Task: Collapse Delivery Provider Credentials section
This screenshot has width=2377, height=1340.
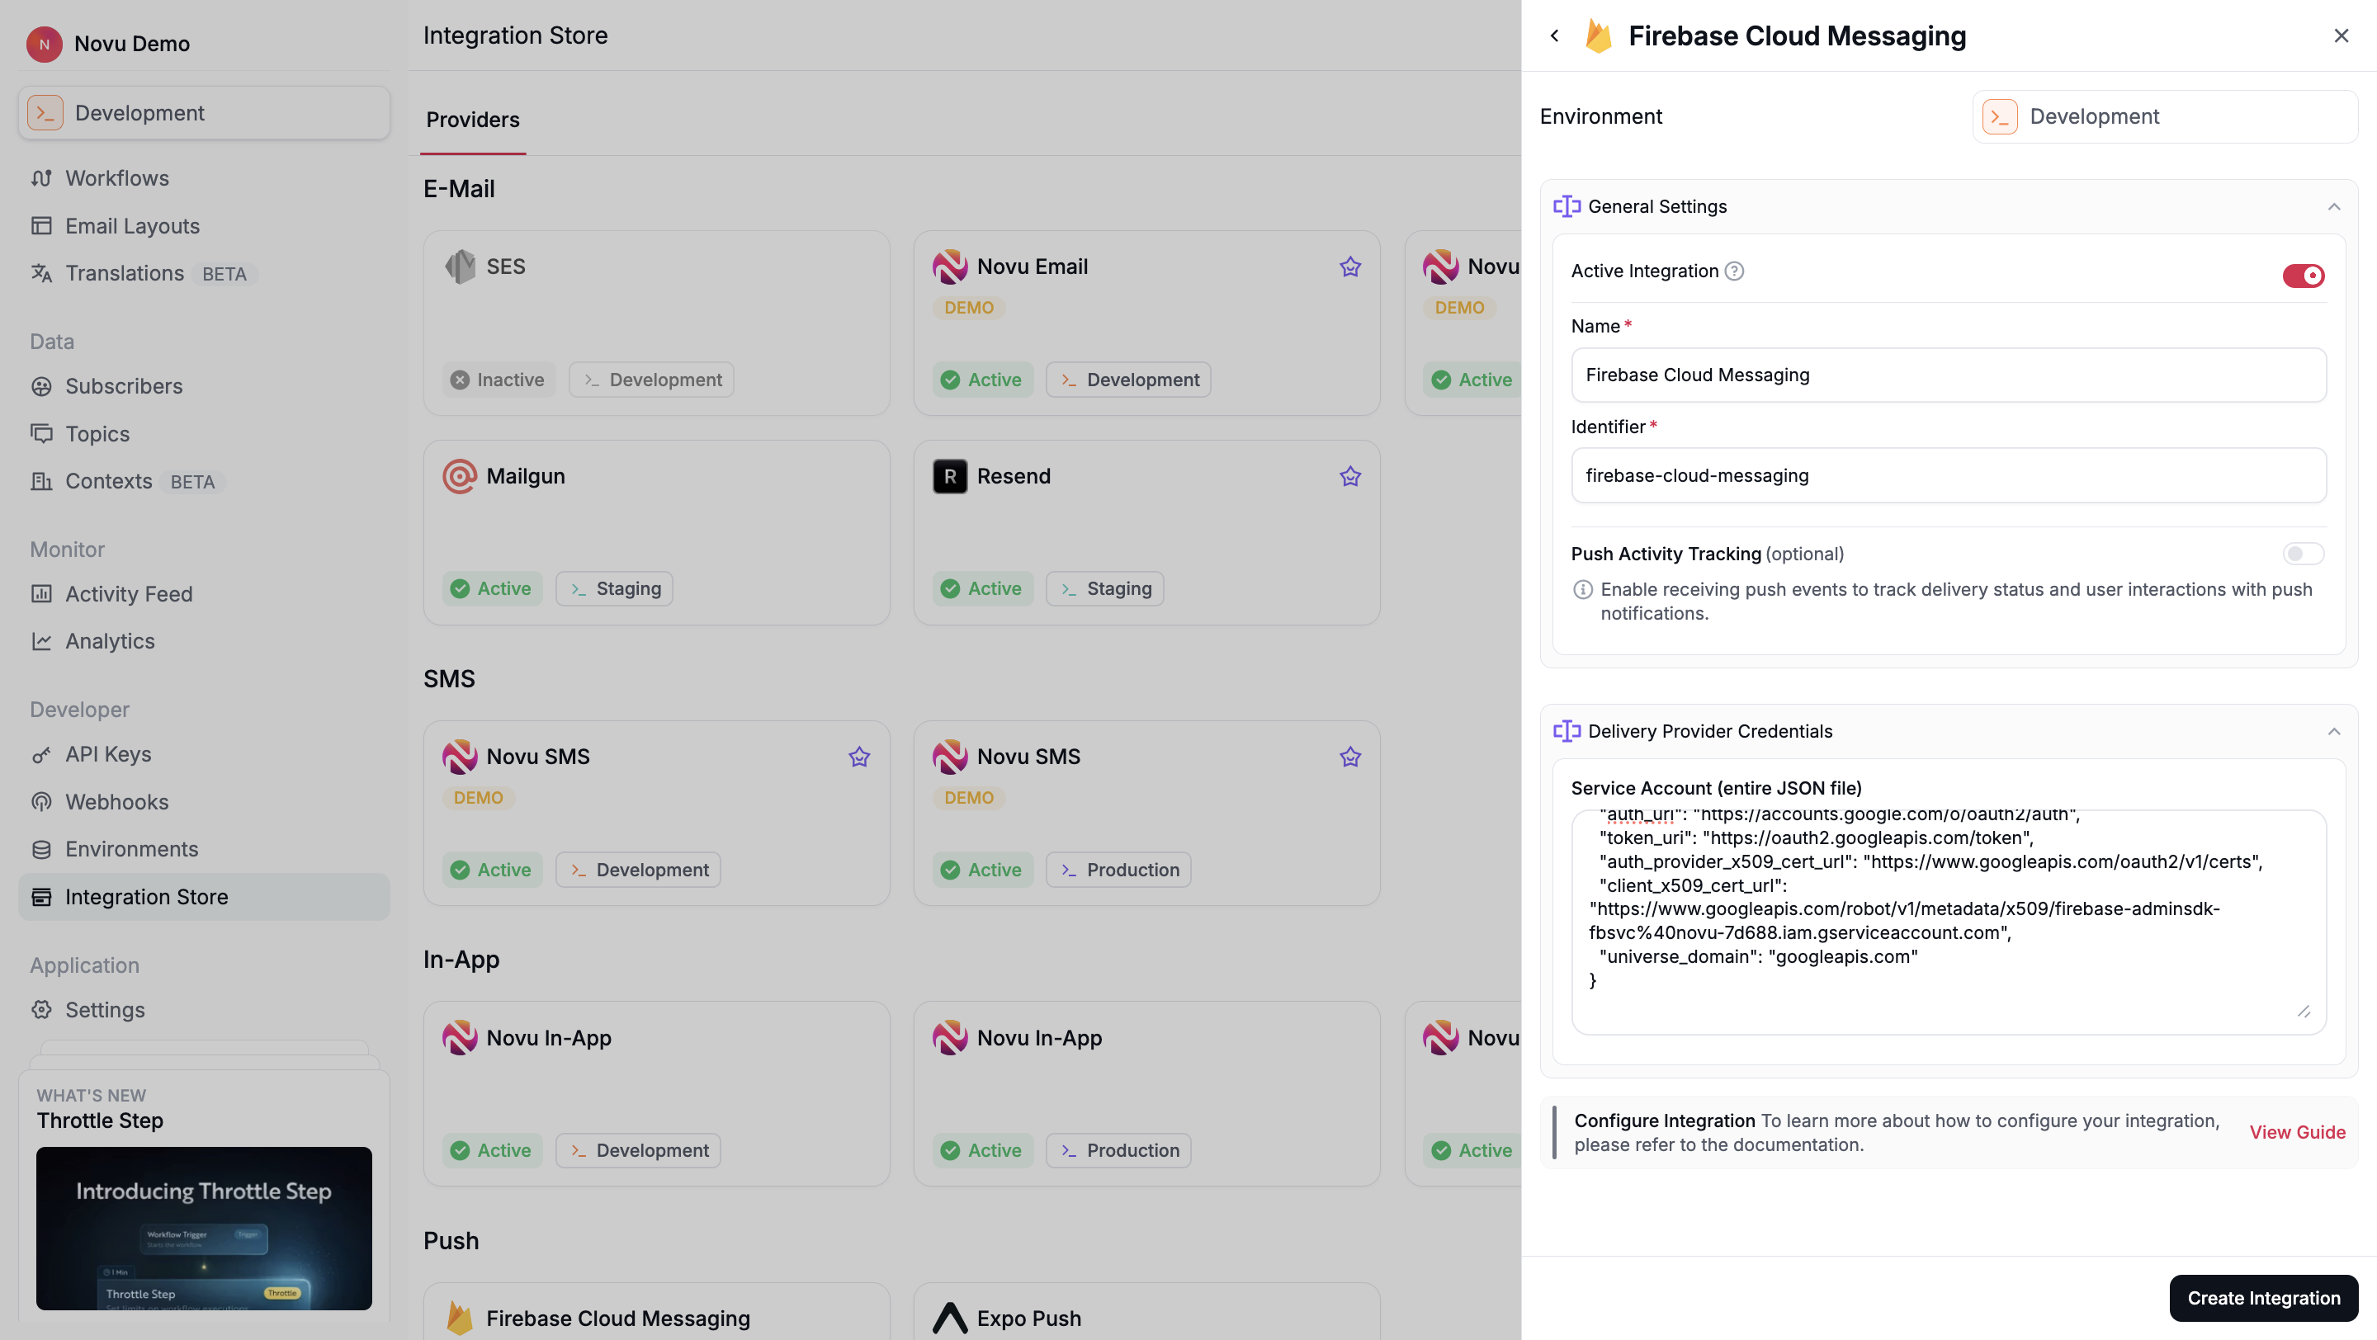Action: (2333, 731)
